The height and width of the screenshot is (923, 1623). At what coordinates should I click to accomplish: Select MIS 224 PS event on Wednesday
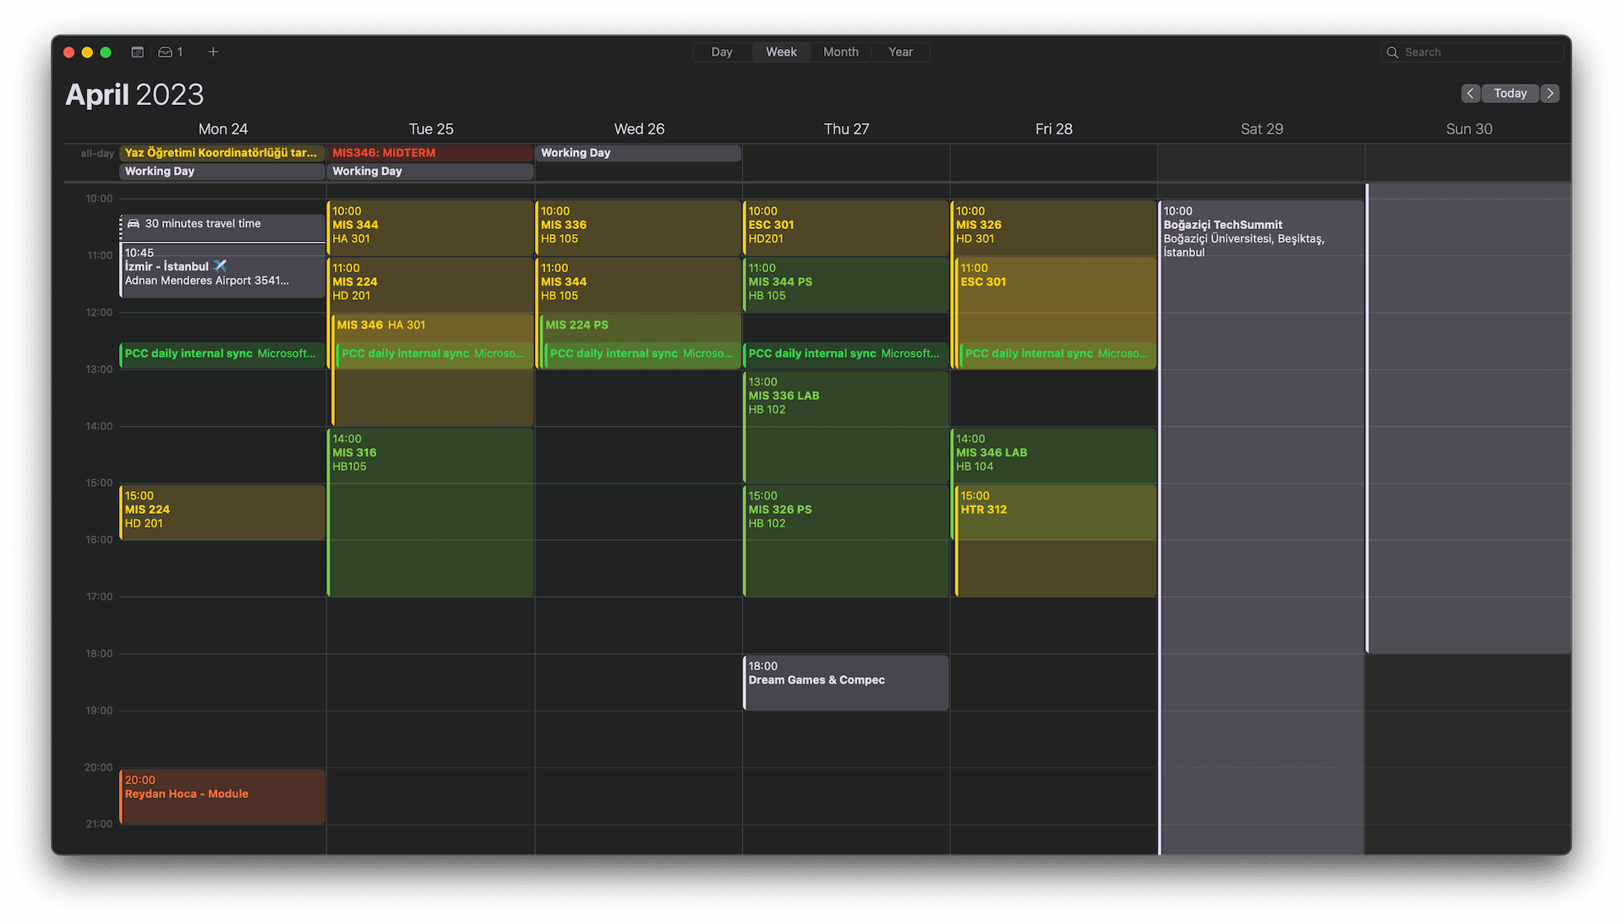pos(641,326)
